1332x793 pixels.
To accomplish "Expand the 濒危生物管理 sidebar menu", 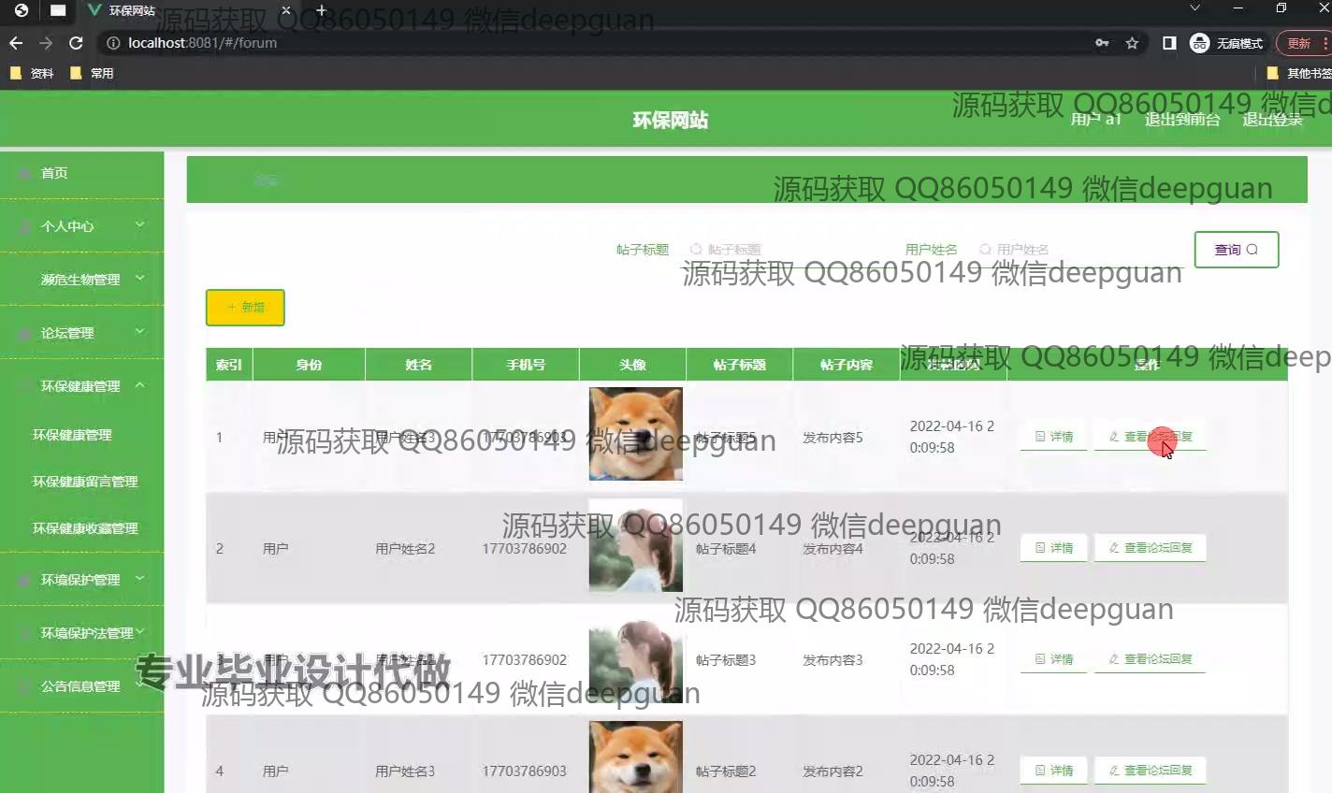I will click(x=82, y=280).
